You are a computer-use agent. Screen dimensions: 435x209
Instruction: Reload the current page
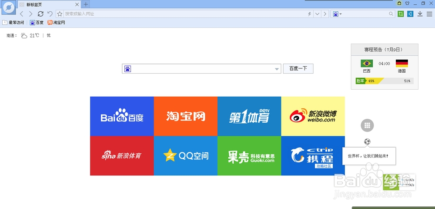(40, 14)
